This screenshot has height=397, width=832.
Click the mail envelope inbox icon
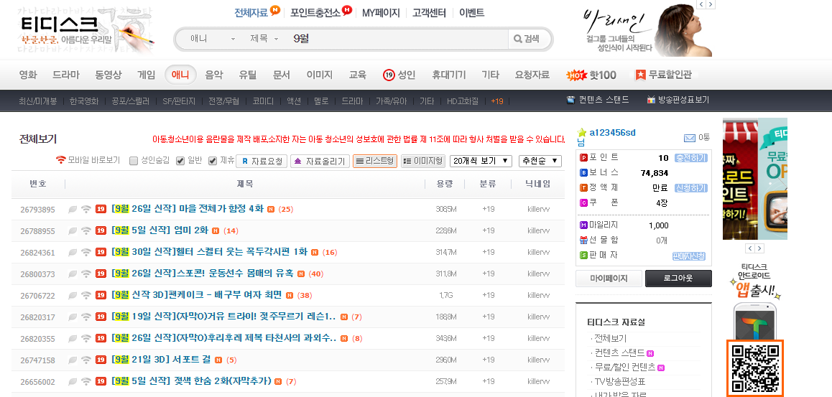(689, 138)
